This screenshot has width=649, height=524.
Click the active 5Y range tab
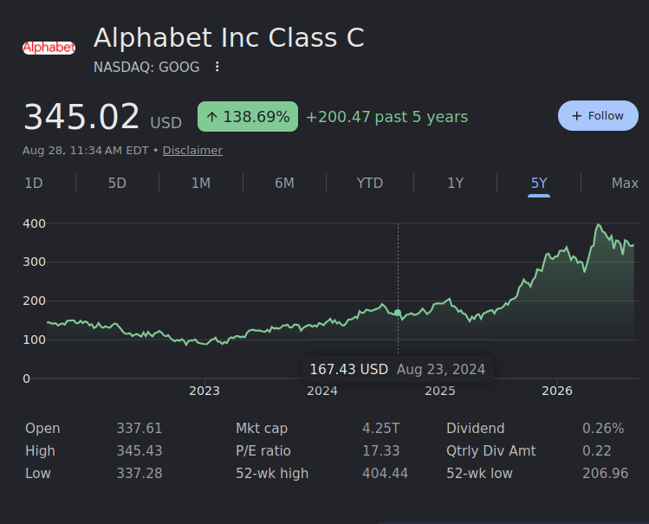coord(539,183)
